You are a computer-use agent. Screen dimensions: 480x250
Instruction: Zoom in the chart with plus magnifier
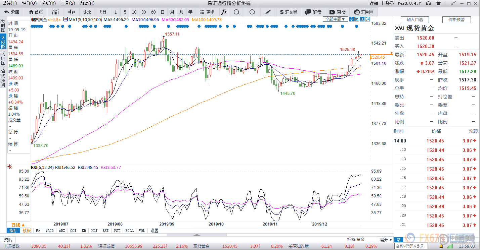[x=252, y=12]
